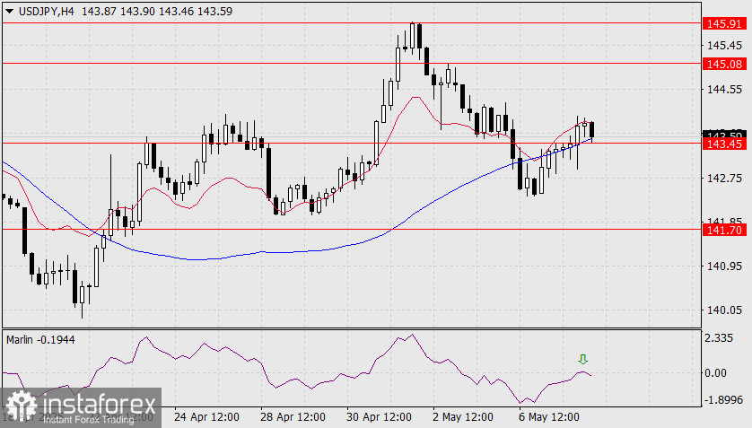Viewport: 752px width, 428px height.
Task: Click the 6 May 12:00 time label
Action: click(548, 417)
